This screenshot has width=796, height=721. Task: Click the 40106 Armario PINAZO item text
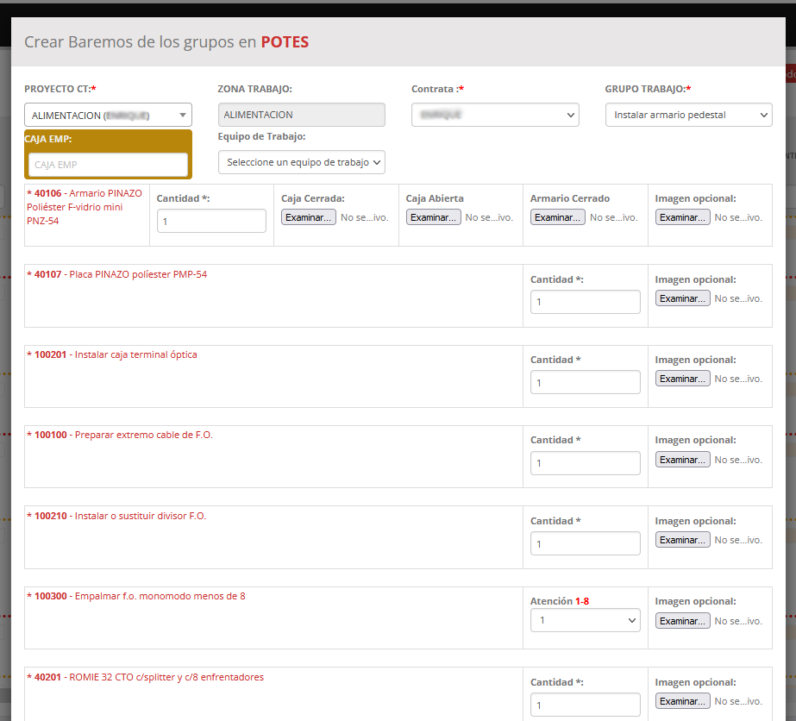point(85,207)
